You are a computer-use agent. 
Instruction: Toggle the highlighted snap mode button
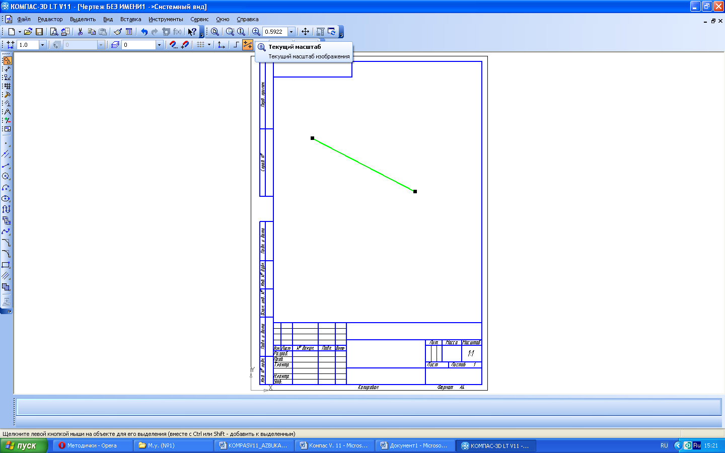coord(247,45)
